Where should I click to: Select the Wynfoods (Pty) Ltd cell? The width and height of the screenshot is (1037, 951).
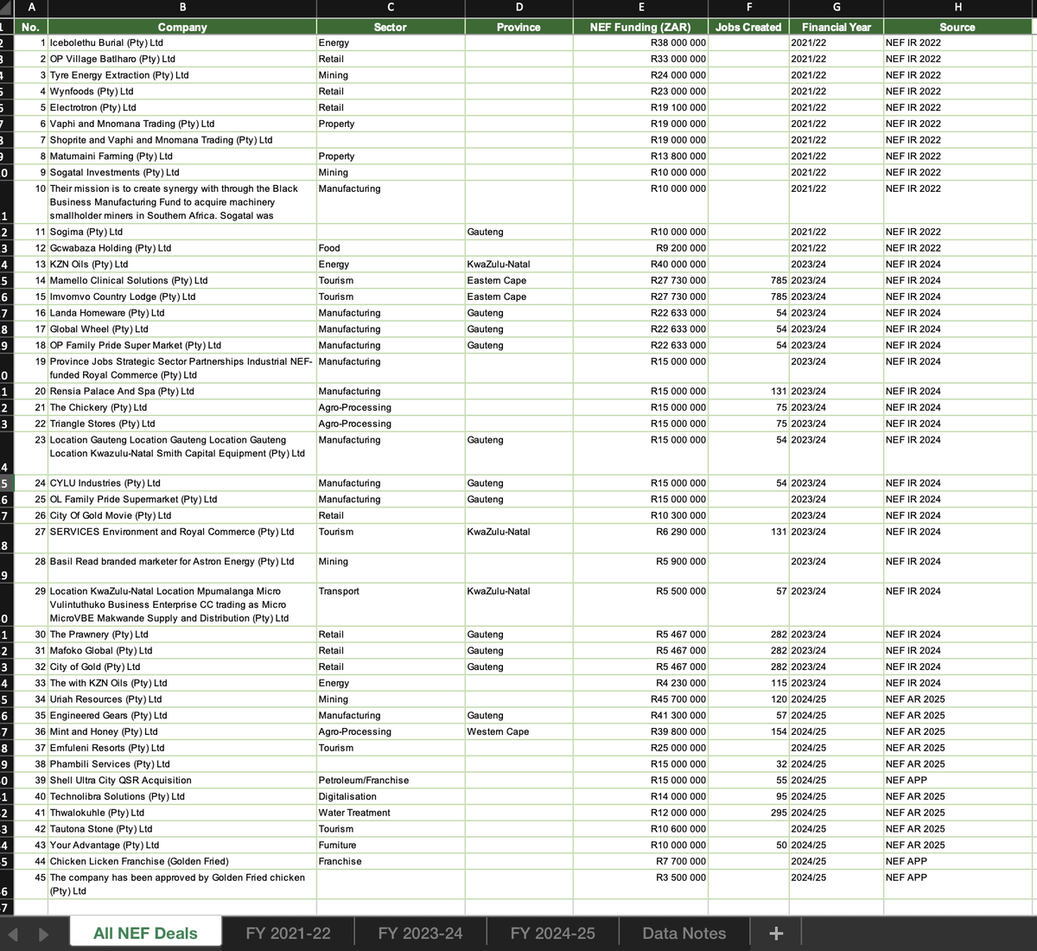[x=182, y=91]
